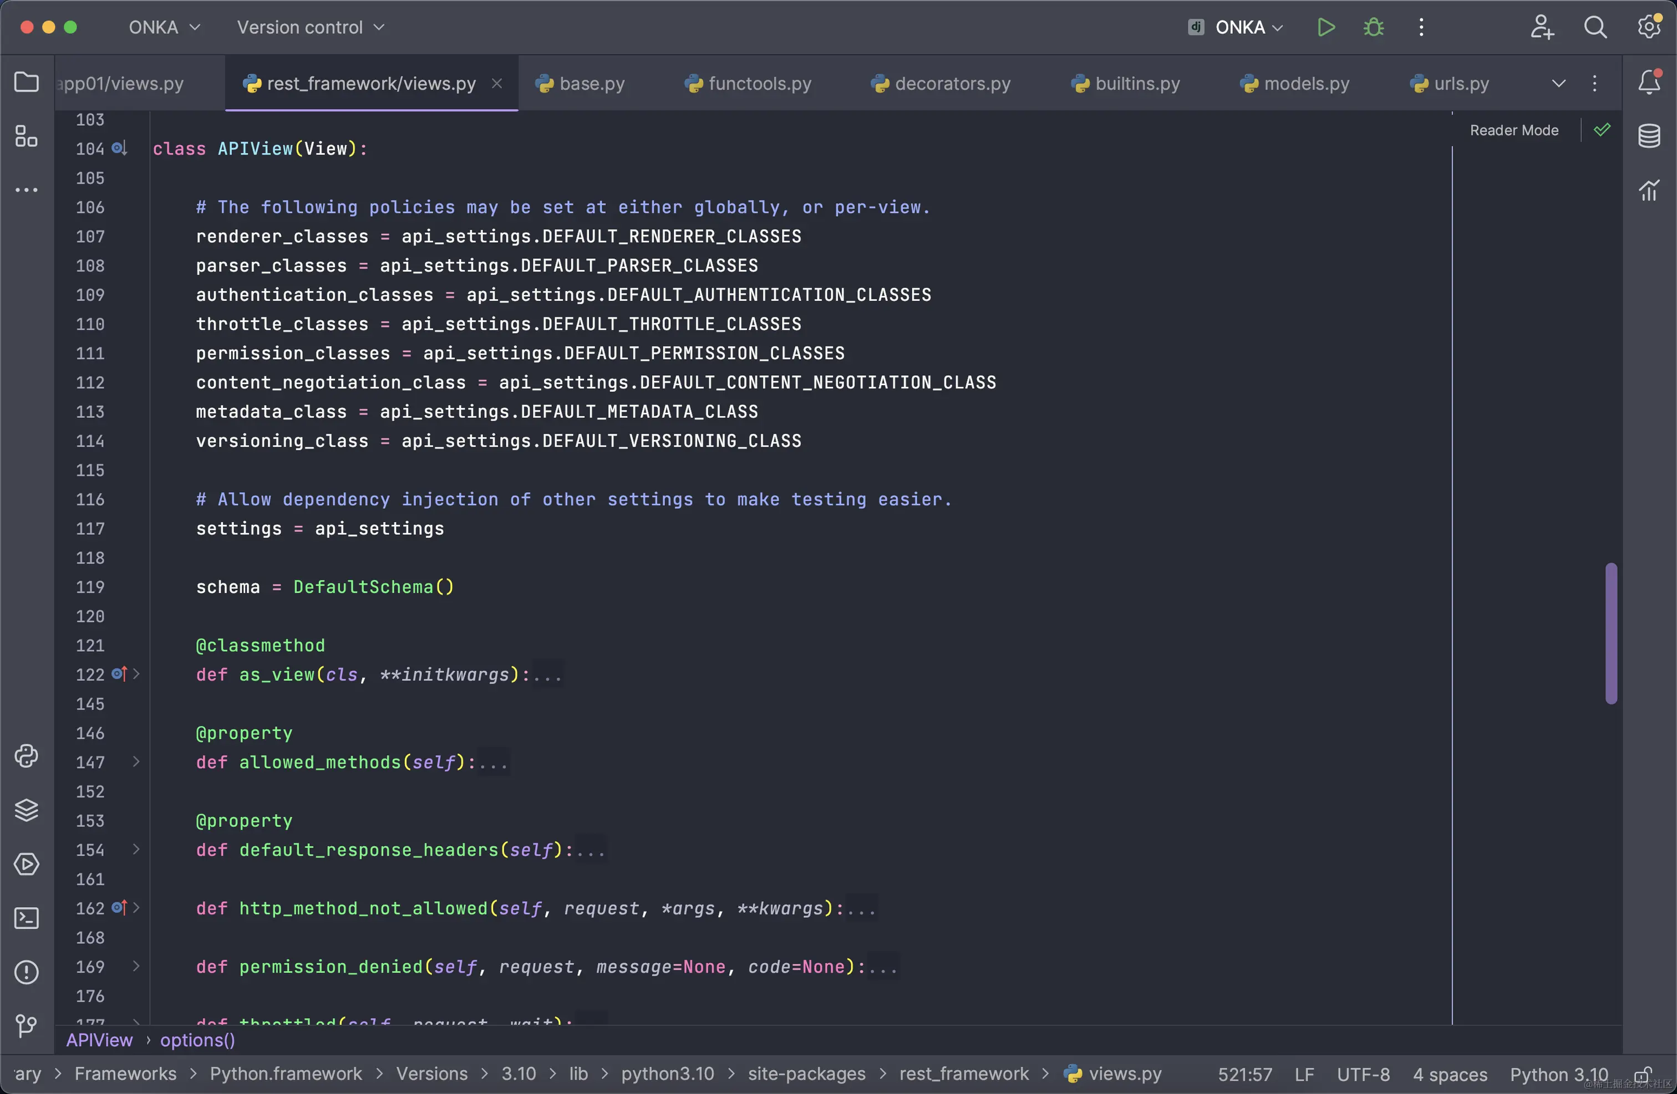Run the ONKA configuration
The image size is (1677, 1094).
pos(1326,28)
